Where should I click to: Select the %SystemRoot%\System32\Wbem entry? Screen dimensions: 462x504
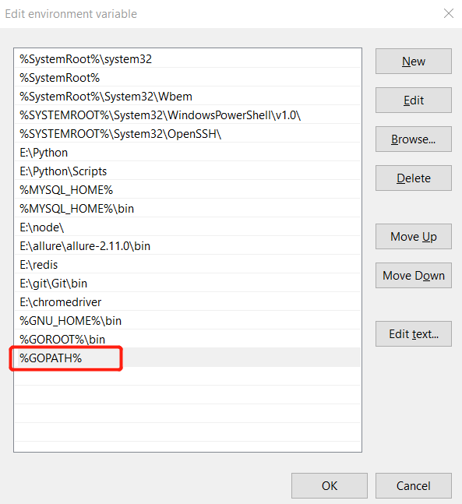point(188,96)
